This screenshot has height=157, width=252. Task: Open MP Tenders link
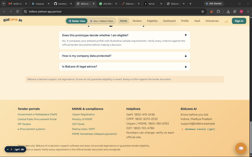coord(24,124)
